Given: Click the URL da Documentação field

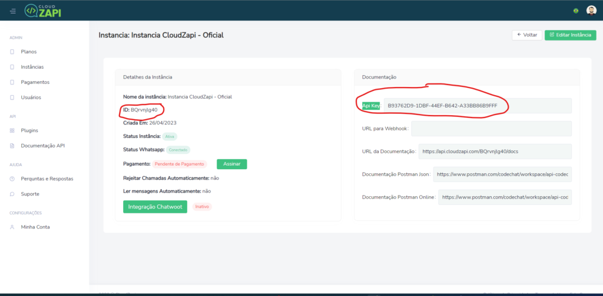Looking at the screenshot, I should point(495,152).
